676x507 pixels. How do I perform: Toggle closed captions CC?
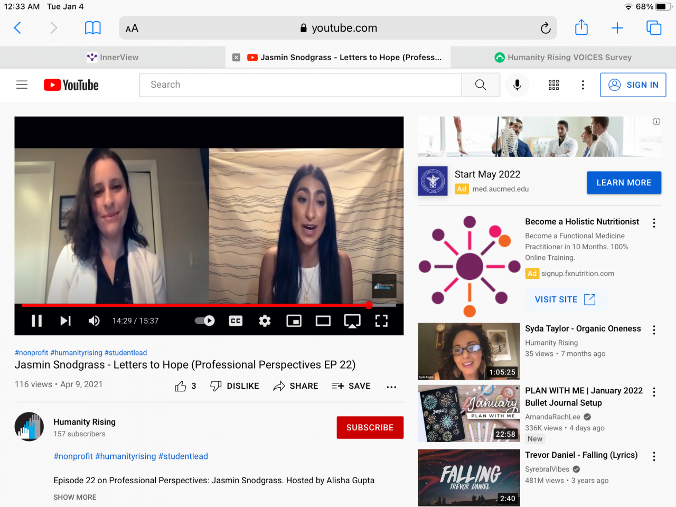coord(236,321)
